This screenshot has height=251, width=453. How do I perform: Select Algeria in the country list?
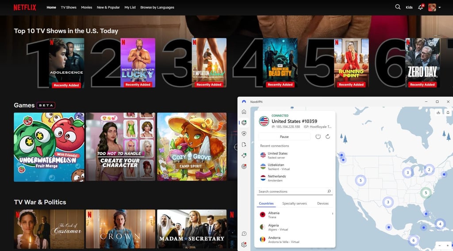(x=295, y=227)
